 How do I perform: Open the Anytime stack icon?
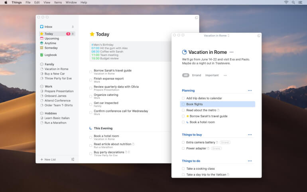(42, 43)
